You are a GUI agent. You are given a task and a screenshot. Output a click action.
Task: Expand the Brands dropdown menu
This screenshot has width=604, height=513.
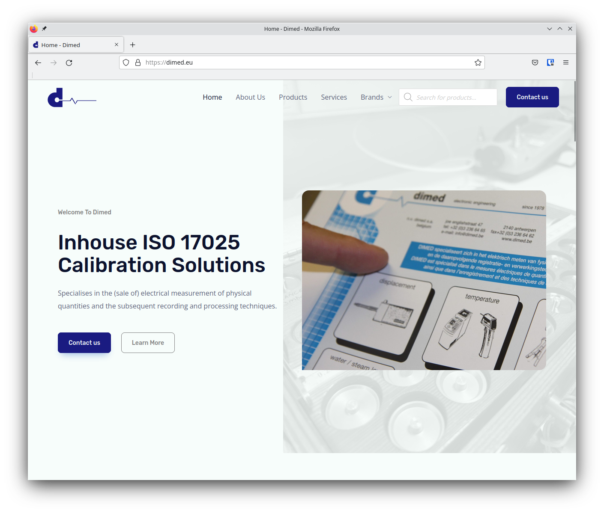coord(376,98)
